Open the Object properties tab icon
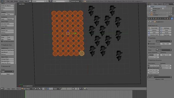Screen dimensions: 174x98 tap(156, 19)
